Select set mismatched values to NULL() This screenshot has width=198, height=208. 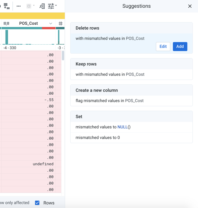[x=132, y=127]
